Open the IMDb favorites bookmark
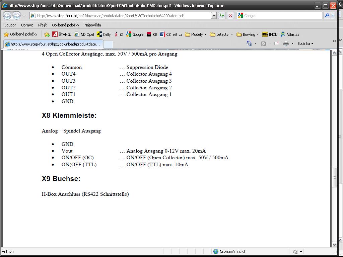 pyautogui.click(x=270, y=34)
